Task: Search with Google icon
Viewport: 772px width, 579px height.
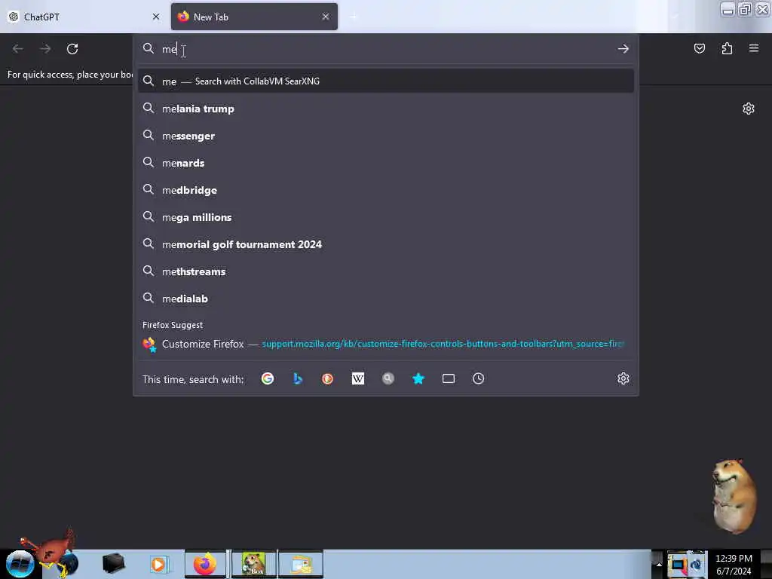Action: click(268, 378)
